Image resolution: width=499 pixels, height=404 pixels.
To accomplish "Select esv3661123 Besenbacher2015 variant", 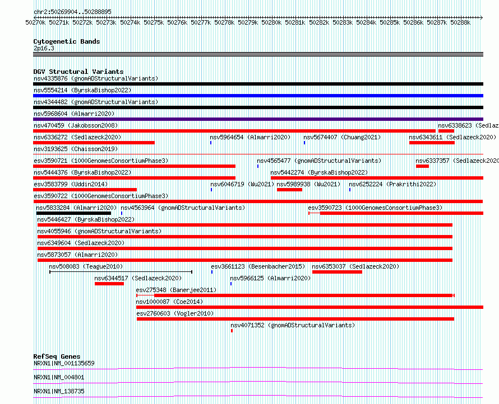I will tap(258, 266).
